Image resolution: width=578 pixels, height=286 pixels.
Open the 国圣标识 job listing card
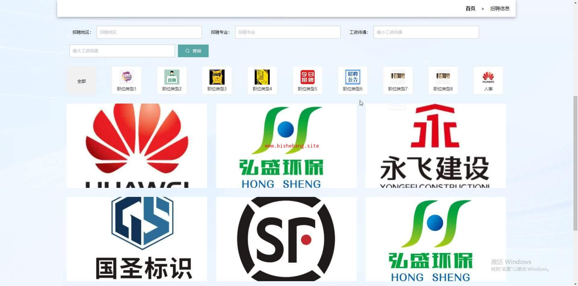137,239
